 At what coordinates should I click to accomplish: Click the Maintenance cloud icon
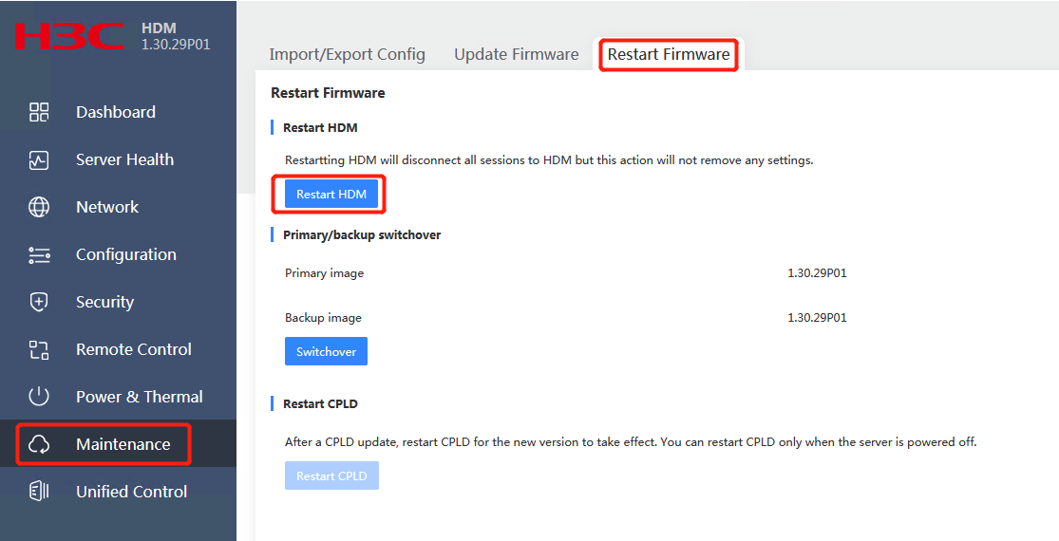click(39, 444)
